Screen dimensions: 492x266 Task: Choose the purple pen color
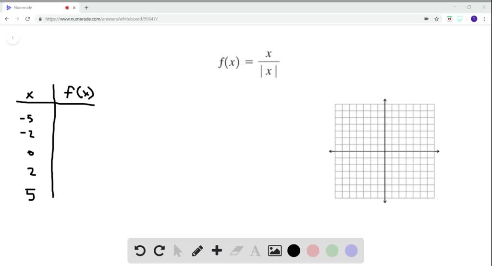351,251
